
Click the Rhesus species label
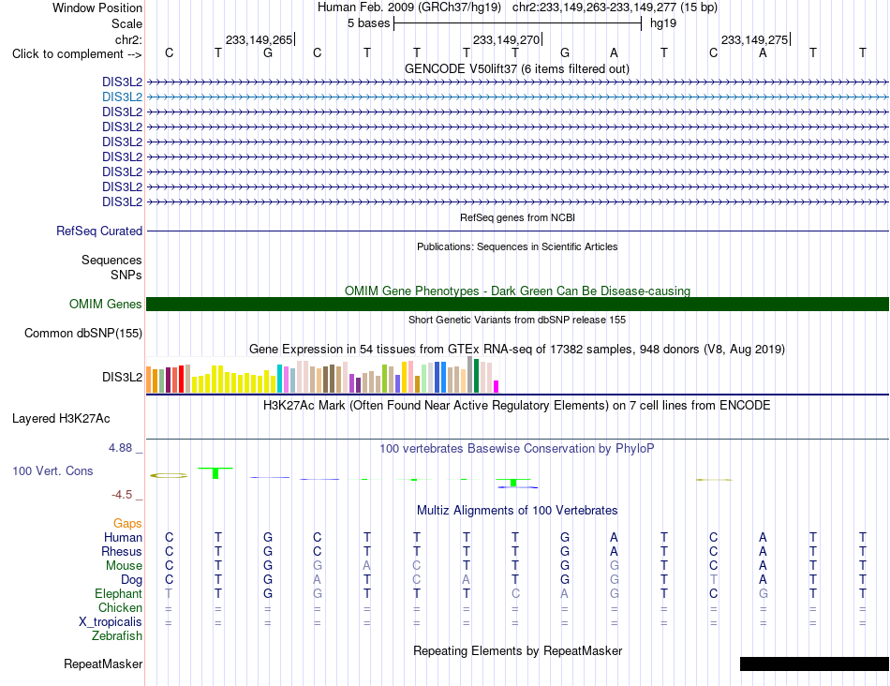(x=122, y=551)
